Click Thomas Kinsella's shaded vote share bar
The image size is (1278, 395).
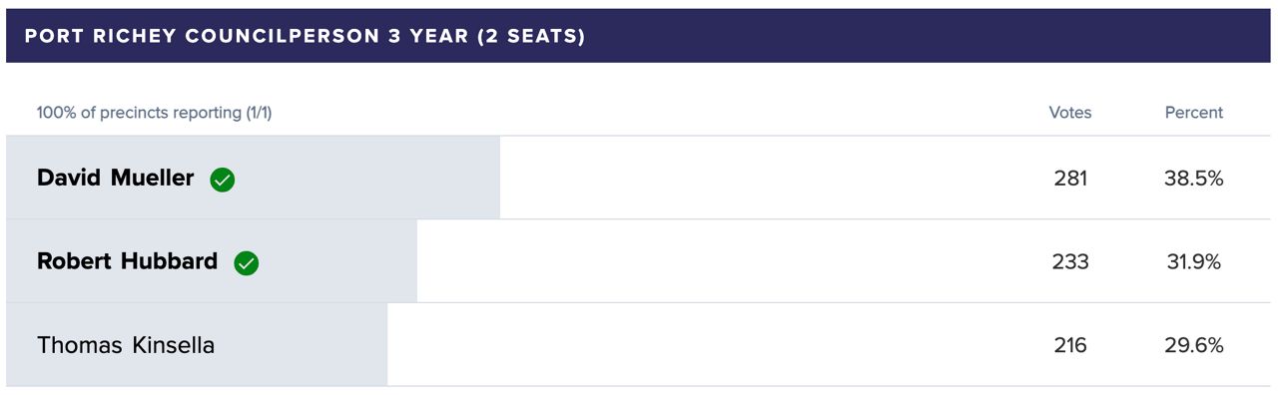(x=197, y=345)
